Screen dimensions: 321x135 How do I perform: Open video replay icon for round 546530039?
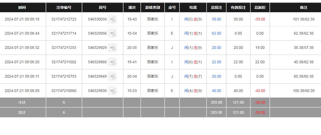(112, 19)
